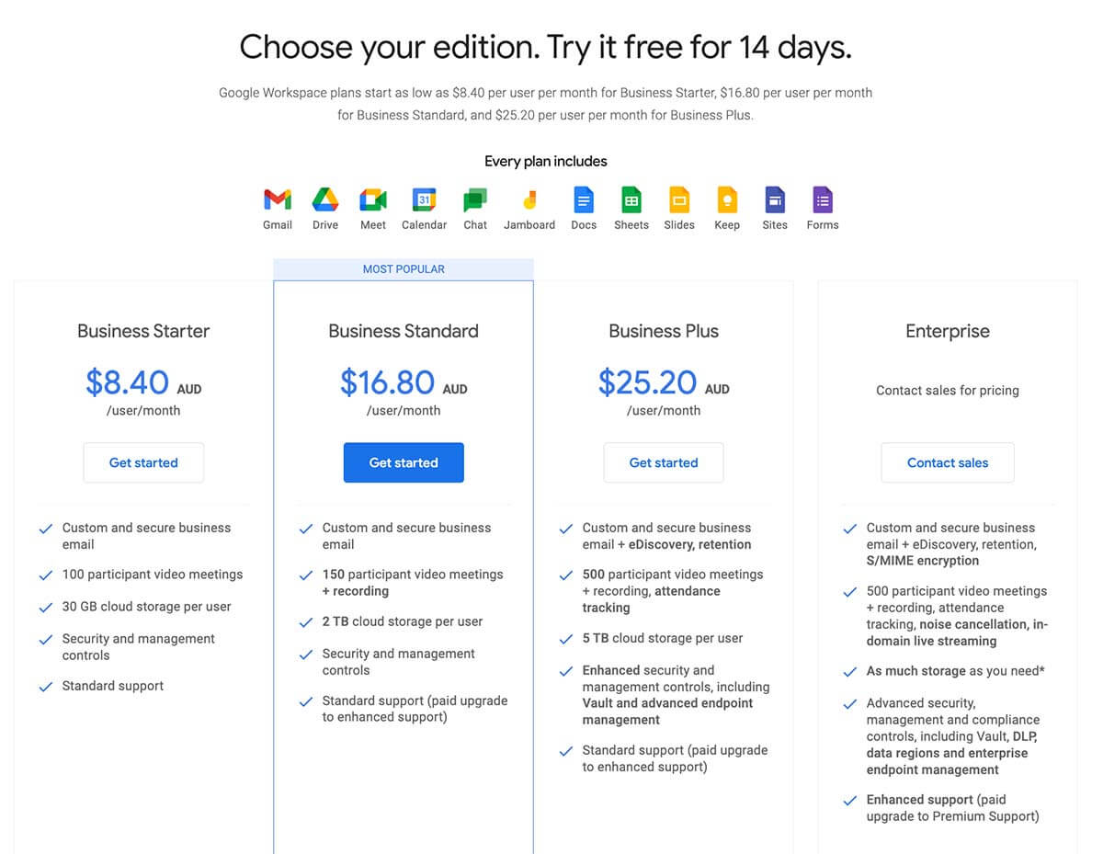Select the Sites icon
This screenshot has width=1103, height=854.
pyautogui.click(x=775, y=199)
